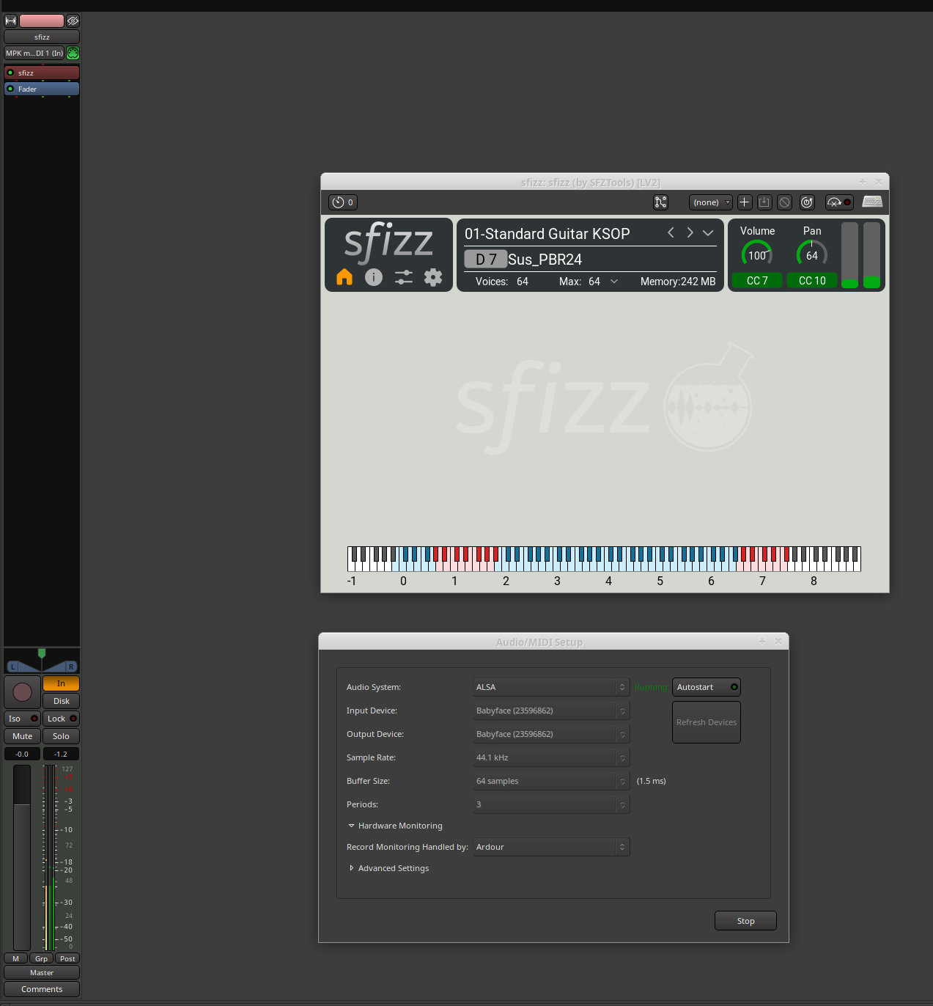
Task: Hide the mixer strip with the eye icon
Action: click(x=73, y=21)
